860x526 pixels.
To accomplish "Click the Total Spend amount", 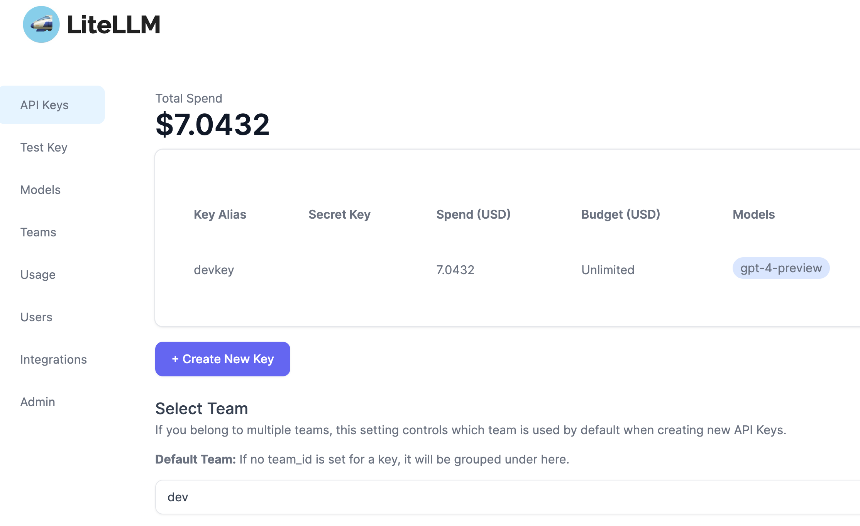I will (213, 123).
